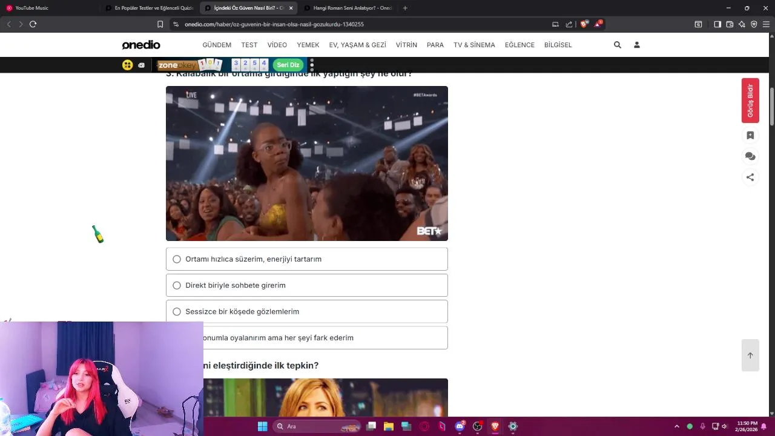Open OBS Studio from the taskbar

click(477, 426)
